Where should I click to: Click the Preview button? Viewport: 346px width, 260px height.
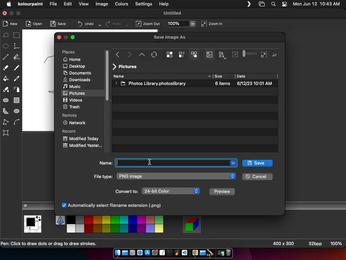point(222,191)
